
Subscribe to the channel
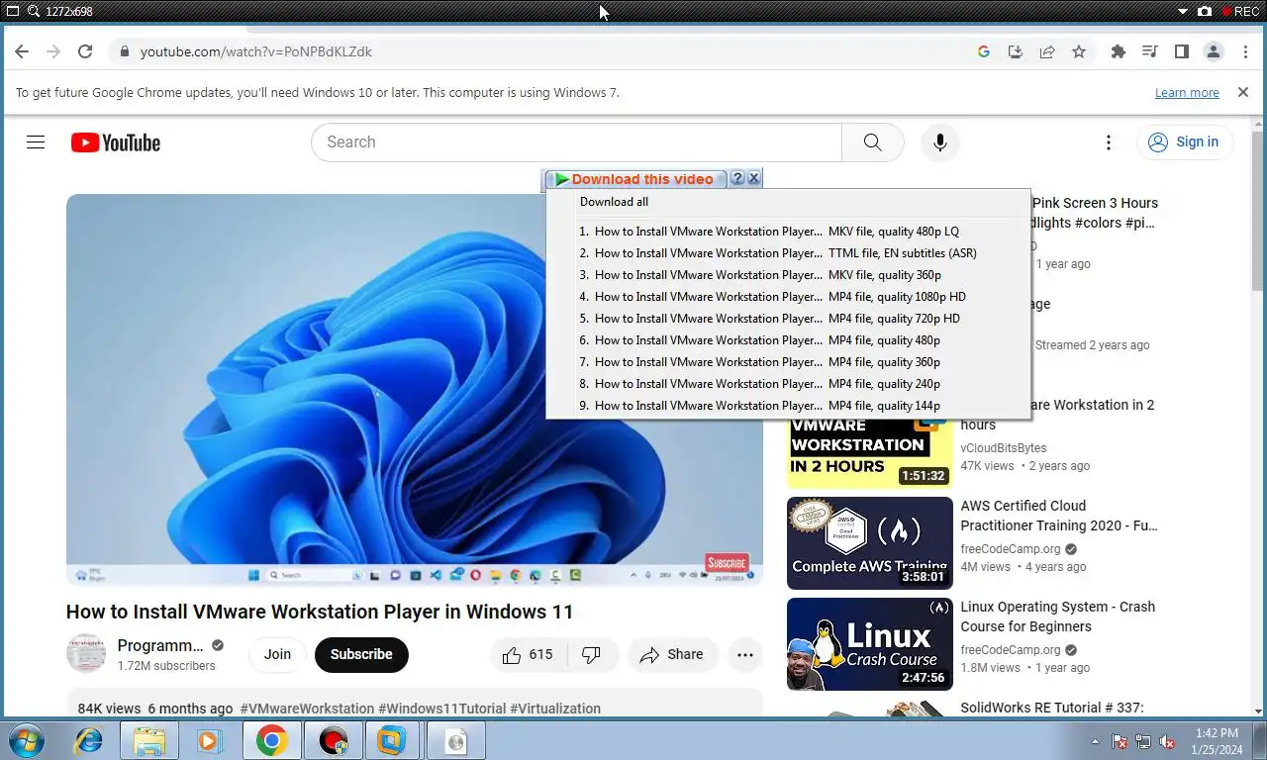point(361,654)
